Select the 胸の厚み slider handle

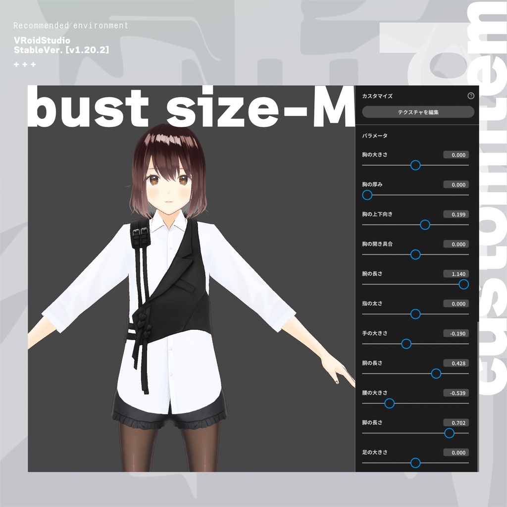point(366,196)
